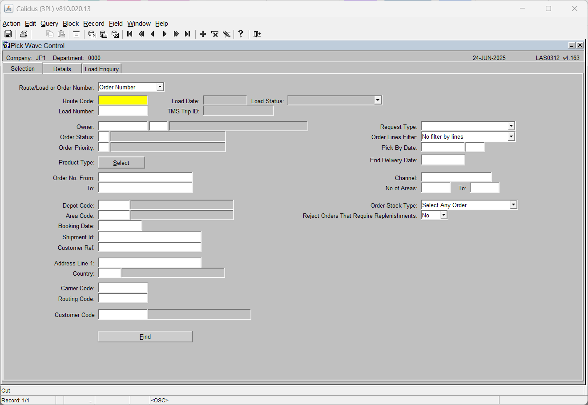Viewport: 588px width, 405px height.
Task: Click the Enter Query database icon
Action: coord(92,34)
